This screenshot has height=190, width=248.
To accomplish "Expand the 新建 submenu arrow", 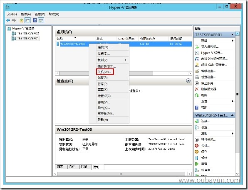I will [233, 41].
